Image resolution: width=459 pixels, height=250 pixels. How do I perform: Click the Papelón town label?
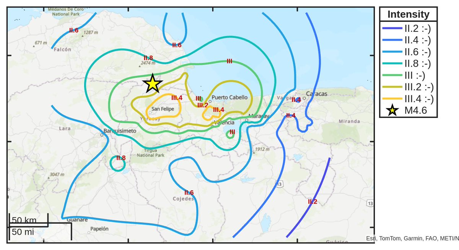[99, 229]
